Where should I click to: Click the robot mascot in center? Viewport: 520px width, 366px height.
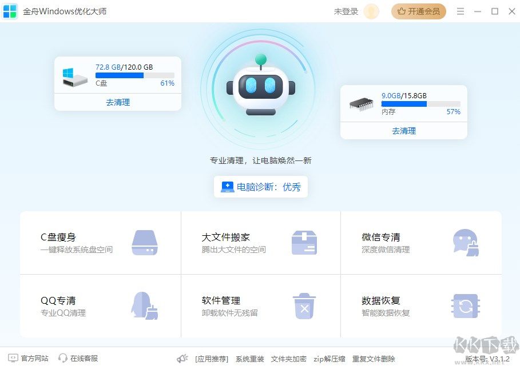pos(261,85)
